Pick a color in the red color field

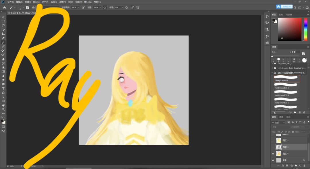tap(289, 30)
